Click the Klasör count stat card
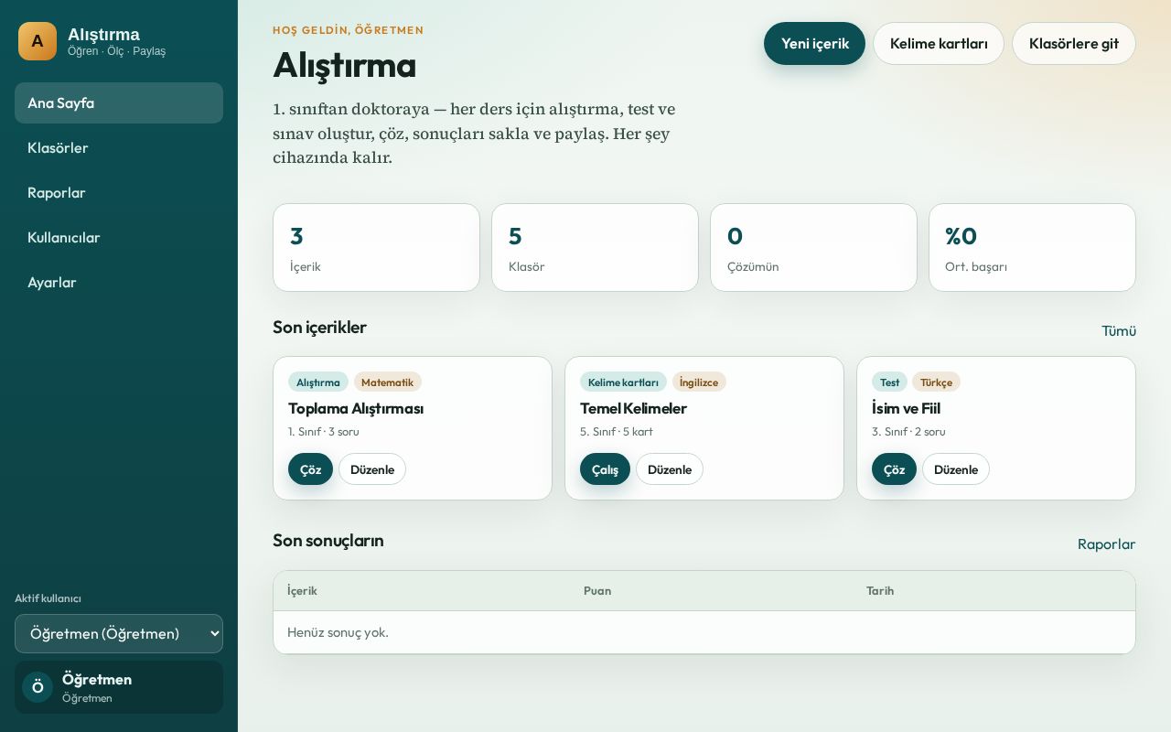The image size is (1171, 732). [x=595, y=248]
